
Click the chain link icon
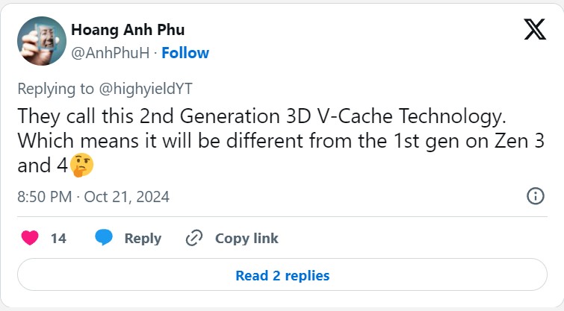pyautogui.click(x=194, y=238)
